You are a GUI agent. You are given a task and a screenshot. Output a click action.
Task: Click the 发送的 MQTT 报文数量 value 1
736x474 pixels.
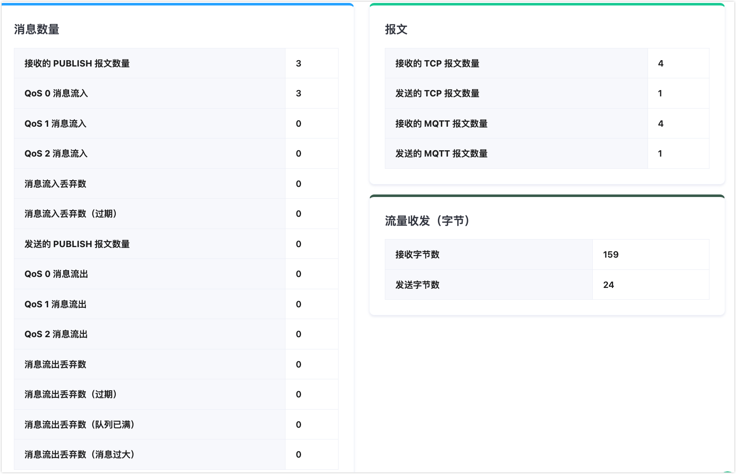[x=661, y=154]
